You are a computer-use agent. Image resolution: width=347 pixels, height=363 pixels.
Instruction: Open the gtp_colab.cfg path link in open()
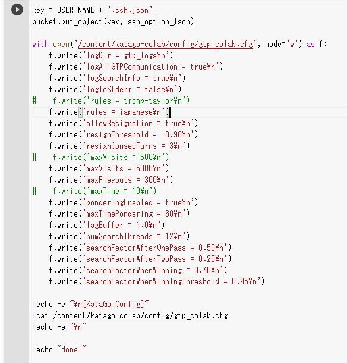(x=166, y=44)
